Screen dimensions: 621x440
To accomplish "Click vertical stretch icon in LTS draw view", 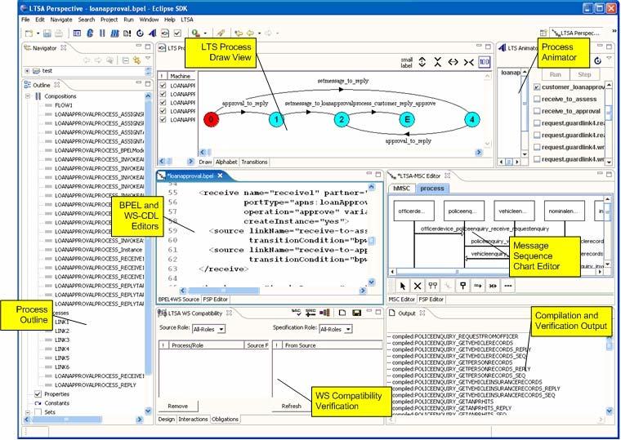I will (x=422, y=62).
